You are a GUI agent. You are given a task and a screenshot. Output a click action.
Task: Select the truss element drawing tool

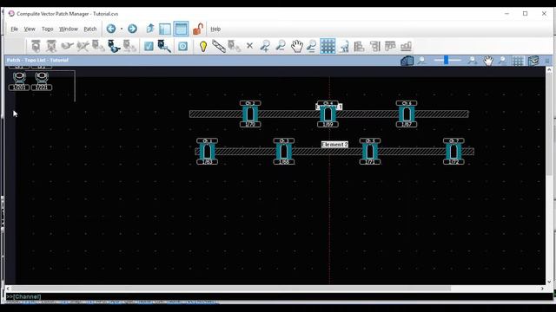point(219,46)
